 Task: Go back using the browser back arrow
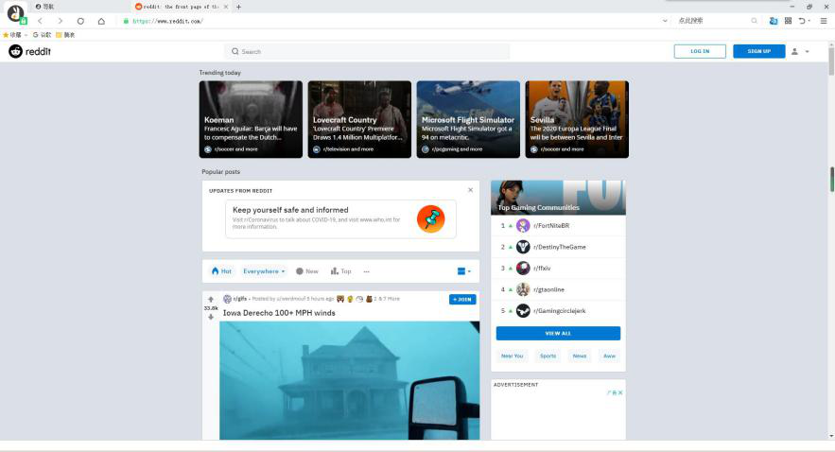click(x=40, y=21)
